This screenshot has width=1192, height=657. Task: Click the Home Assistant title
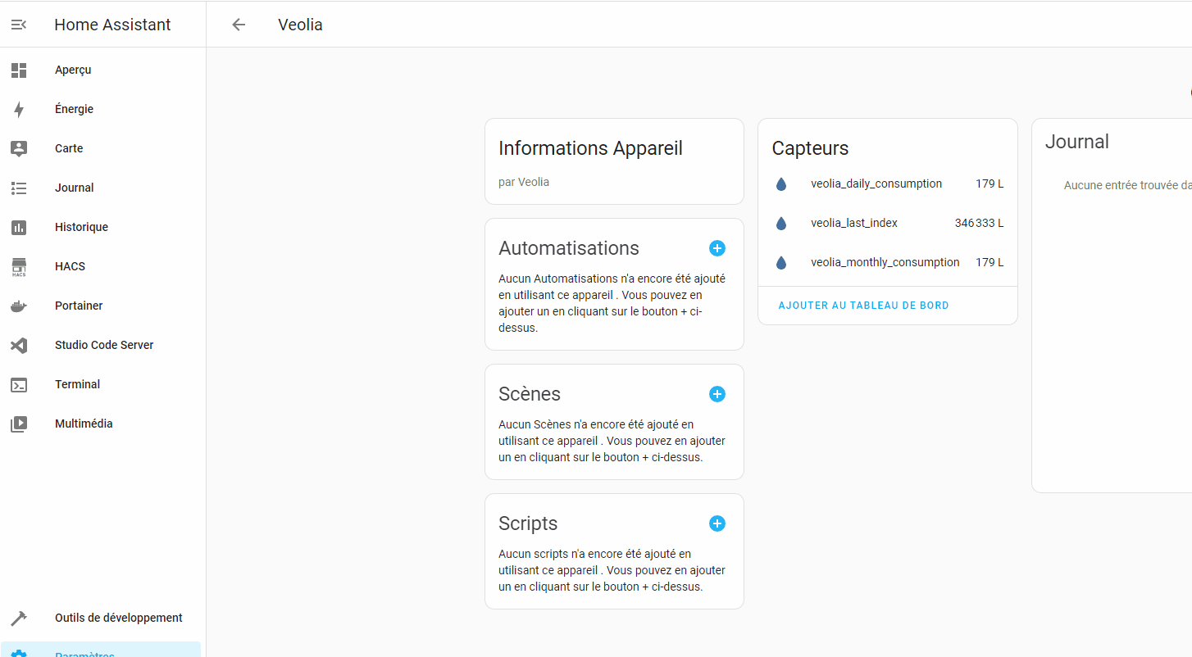coord(112,25)
